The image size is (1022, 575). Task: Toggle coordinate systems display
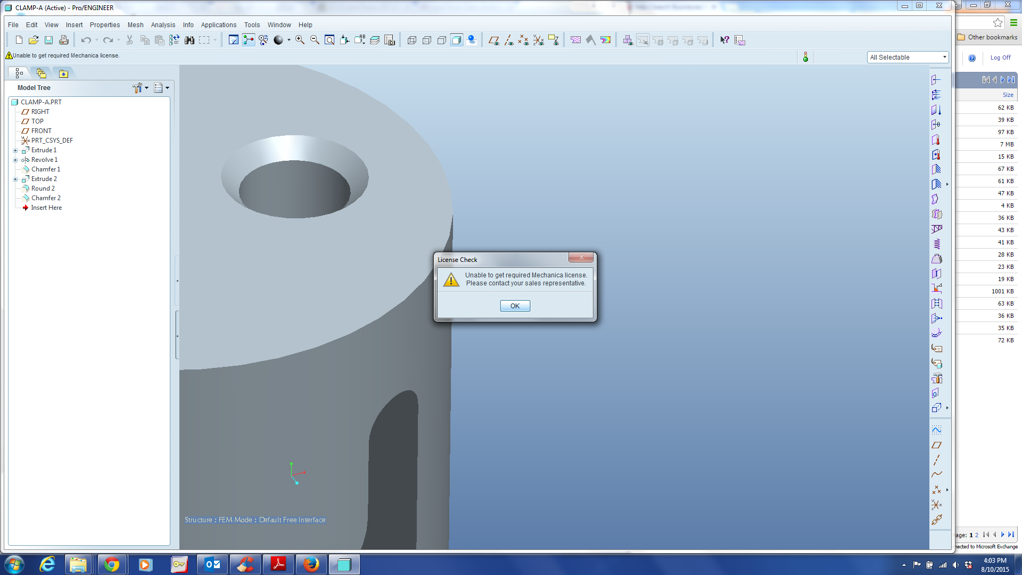[x=538, y=40]
